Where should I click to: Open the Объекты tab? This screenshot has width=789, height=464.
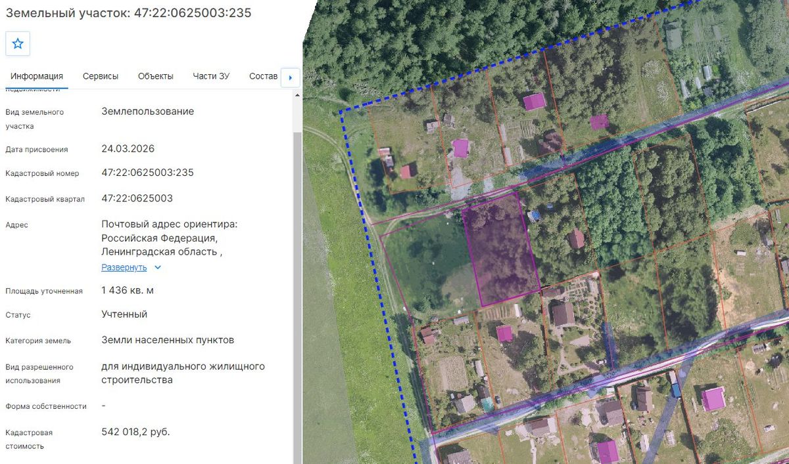(156, 76)
